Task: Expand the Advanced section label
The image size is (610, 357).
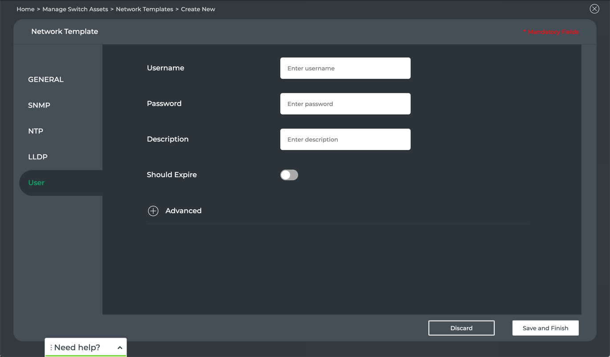Action: pos(183,211)
